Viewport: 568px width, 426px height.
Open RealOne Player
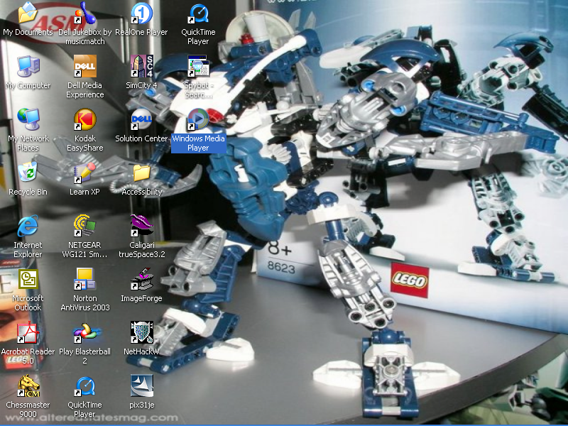tap(142, 16)
